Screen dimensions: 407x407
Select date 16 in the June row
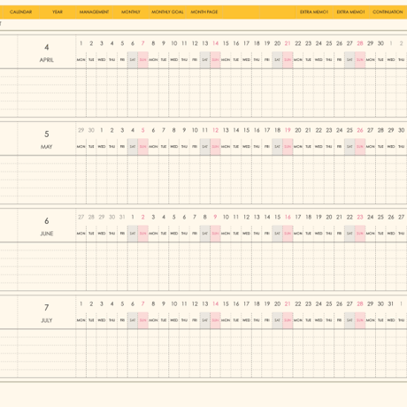click(288, 217)
